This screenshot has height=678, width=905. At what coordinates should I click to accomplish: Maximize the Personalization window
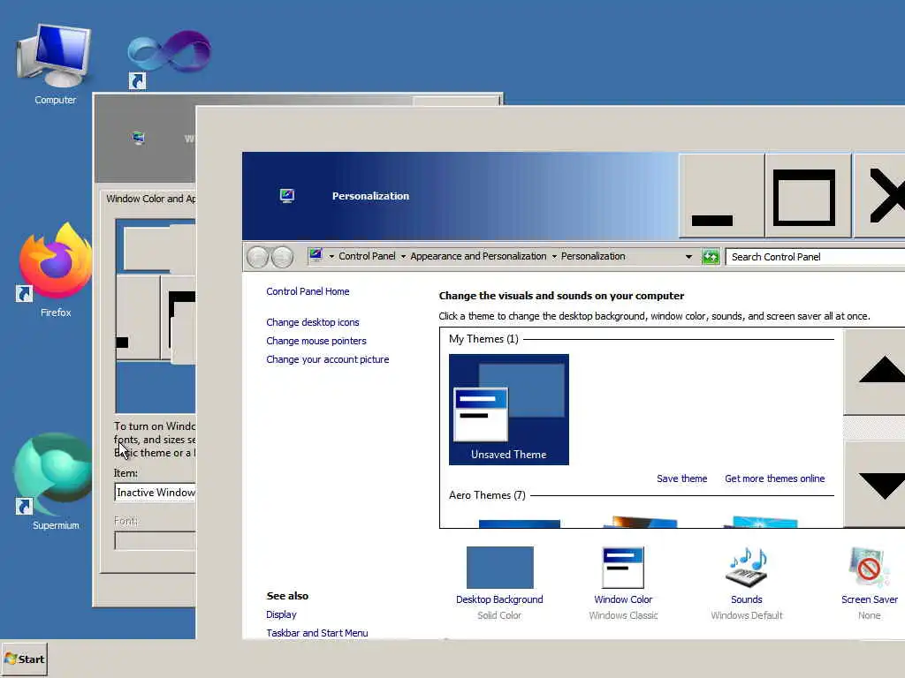point(809,196)
